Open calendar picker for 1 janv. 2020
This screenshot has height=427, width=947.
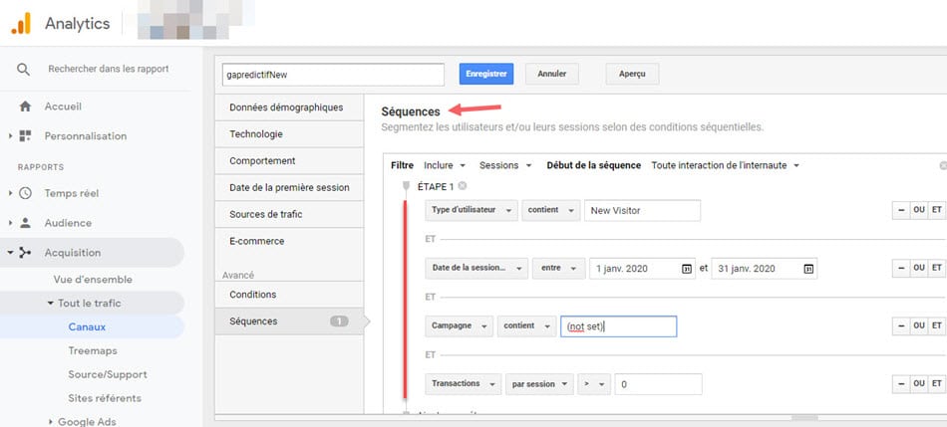[687, 269]
